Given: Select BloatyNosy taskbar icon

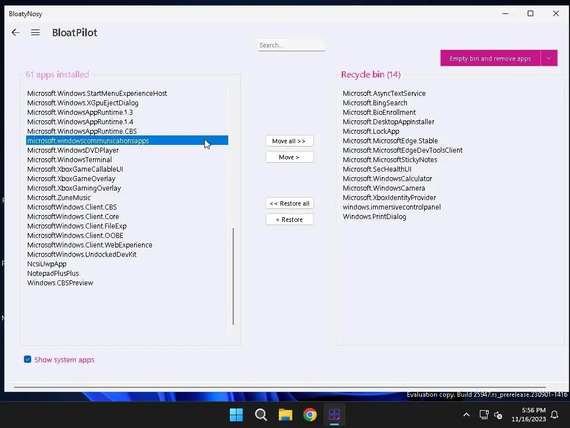Looking at the screenshot, I should [x=335, y=415].
